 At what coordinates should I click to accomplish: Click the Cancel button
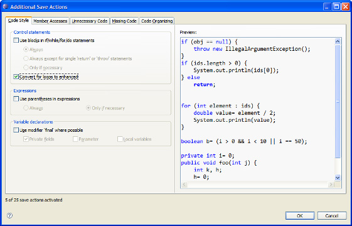pos(332,216)
